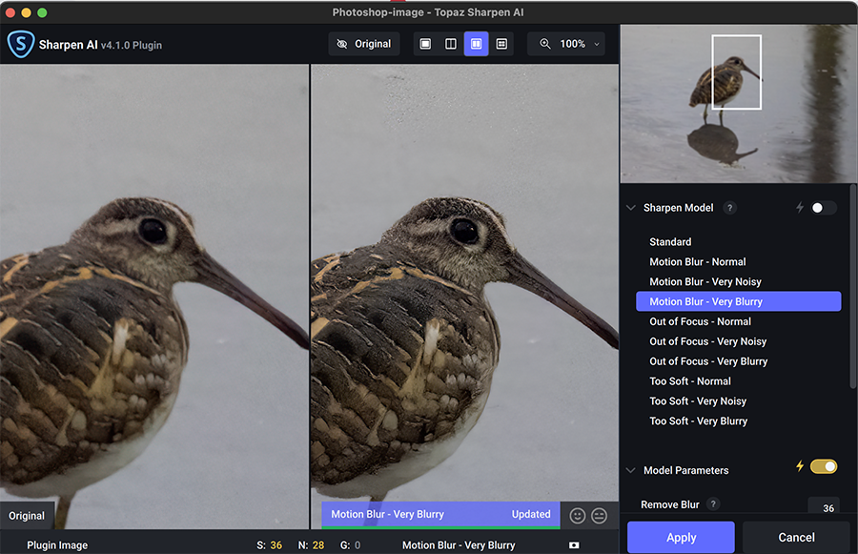Collapse the Sharpen Model section
The width and height of the screenshot is (858, 554).
[630, 208]
